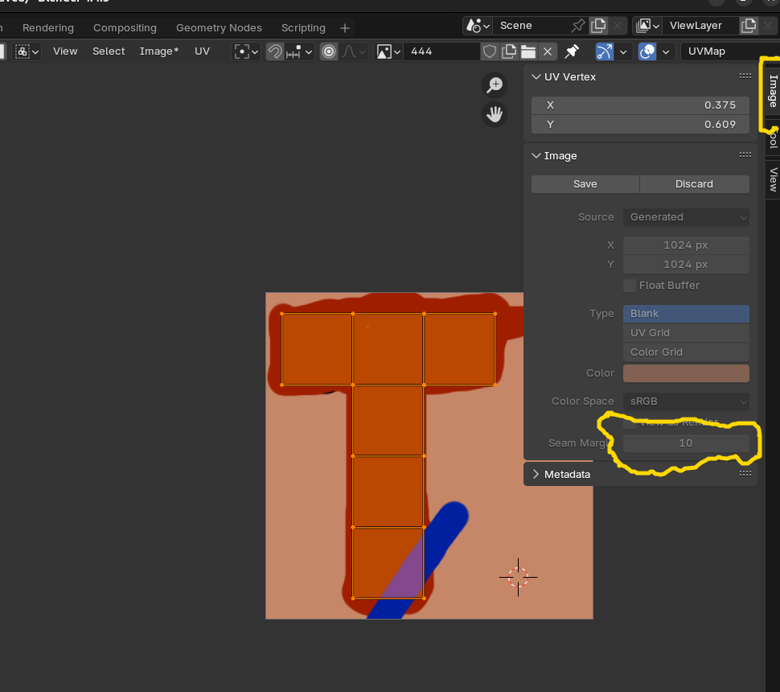Screen dimensions: 780x692
Task: Switch to the Scripting workspace tab
Action: pos(303,28)
